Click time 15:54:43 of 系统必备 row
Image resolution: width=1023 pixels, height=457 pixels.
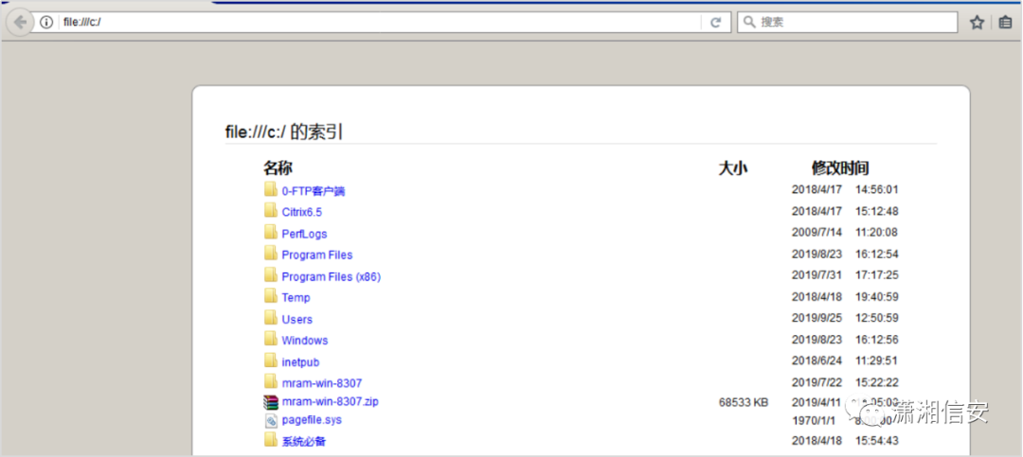(x=877, y=441)
